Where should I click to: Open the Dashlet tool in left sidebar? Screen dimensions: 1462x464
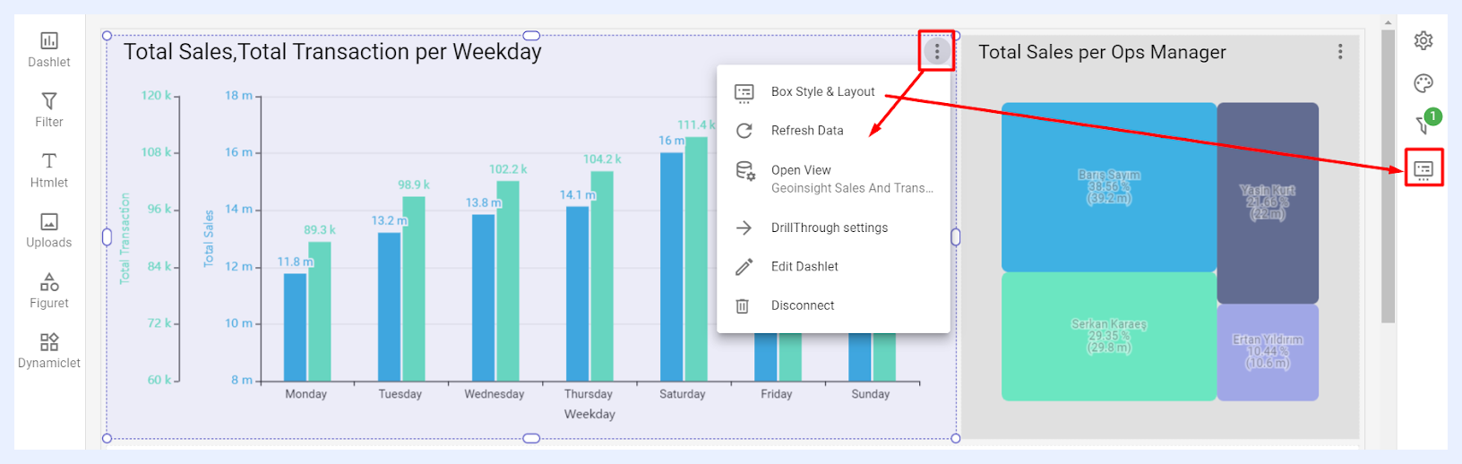(49, 50)
